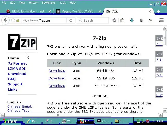This screenshot has width=167, height=125.
Task: Click the horizontal scrollbar thumb
Action: (58, 115)
